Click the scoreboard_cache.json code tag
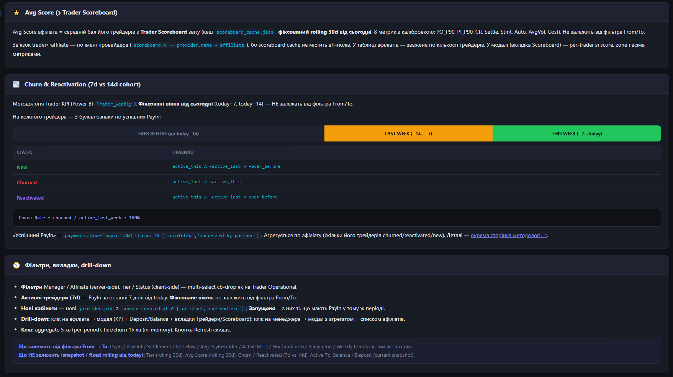The height and width of the screenshot is (377, 673). pos(245,32)
